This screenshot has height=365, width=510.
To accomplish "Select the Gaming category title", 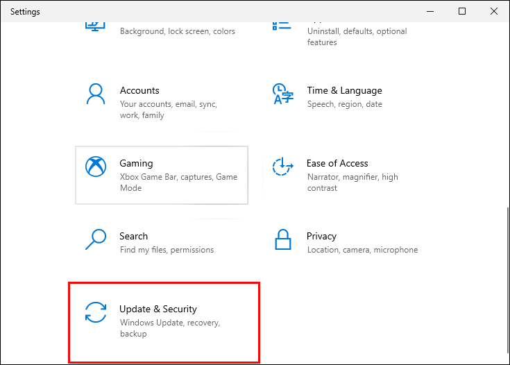I will coord(136,163).
